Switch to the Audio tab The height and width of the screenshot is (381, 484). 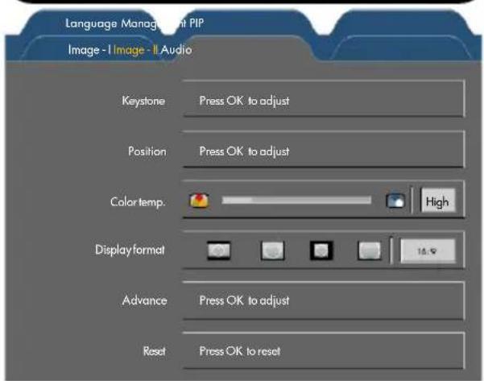(x=176, y=50)
